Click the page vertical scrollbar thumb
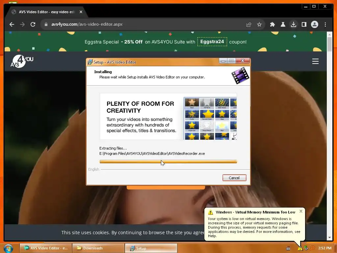The width and height of the screenshot is (337, 253). tap(329, 44)
